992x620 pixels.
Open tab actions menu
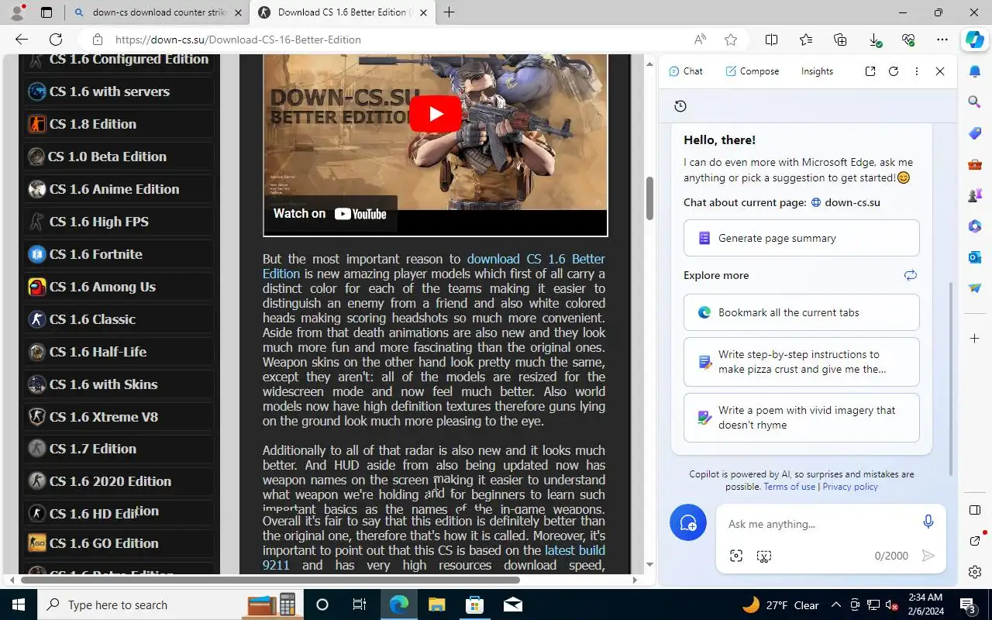coord(46,12)
